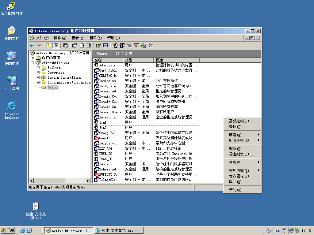Sort by the Name column header
This screenshot has width=314, height=235.
coord(108,60)
